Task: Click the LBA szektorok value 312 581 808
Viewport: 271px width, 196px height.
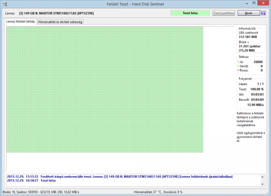Action: coord(248,37)
